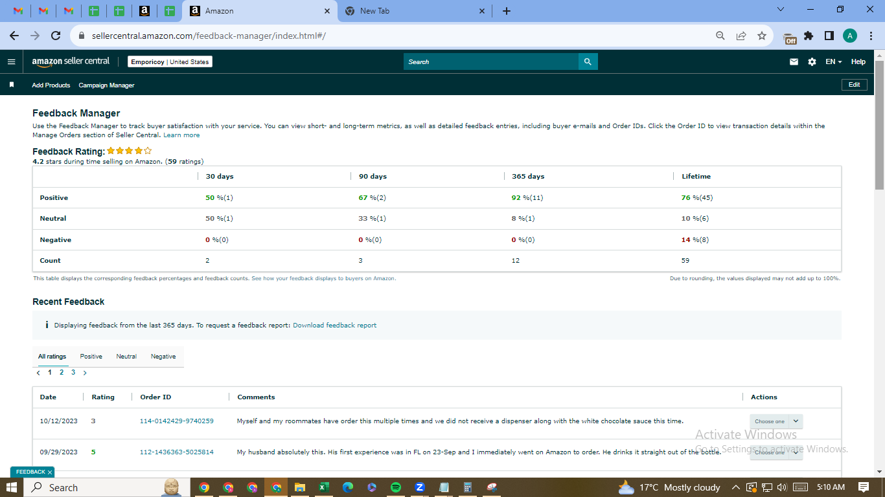The image size is (885, 497).
Task: Go back with the browser back arrow
Action: point(14,36)
